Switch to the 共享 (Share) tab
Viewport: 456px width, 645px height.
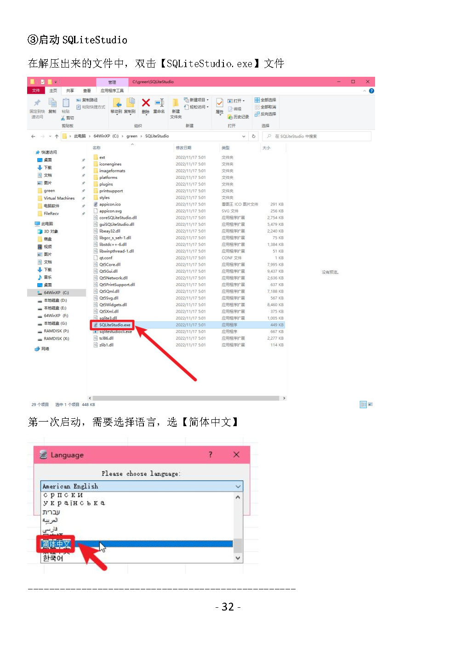tap(70, 91)
